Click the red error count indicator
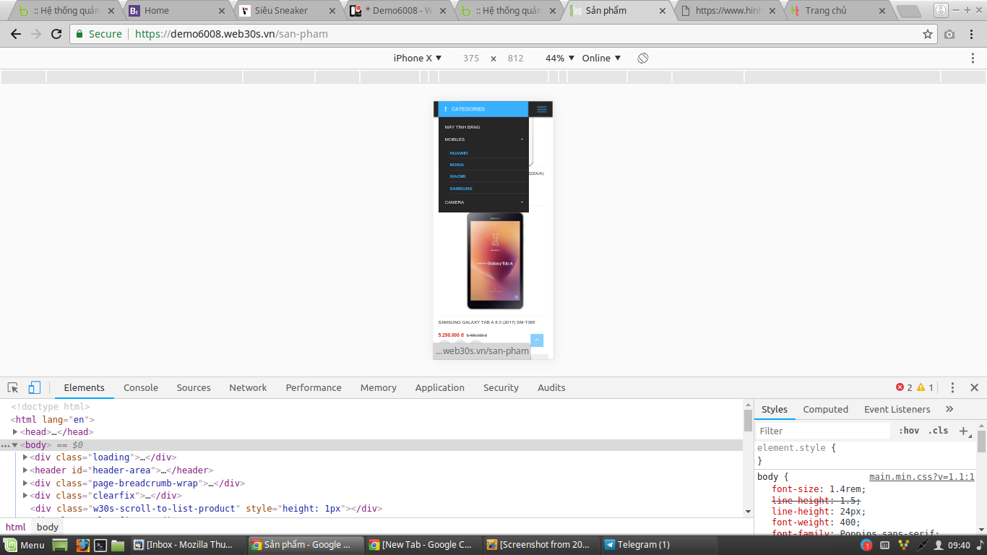Screen dimensions: 987x555 904,387
